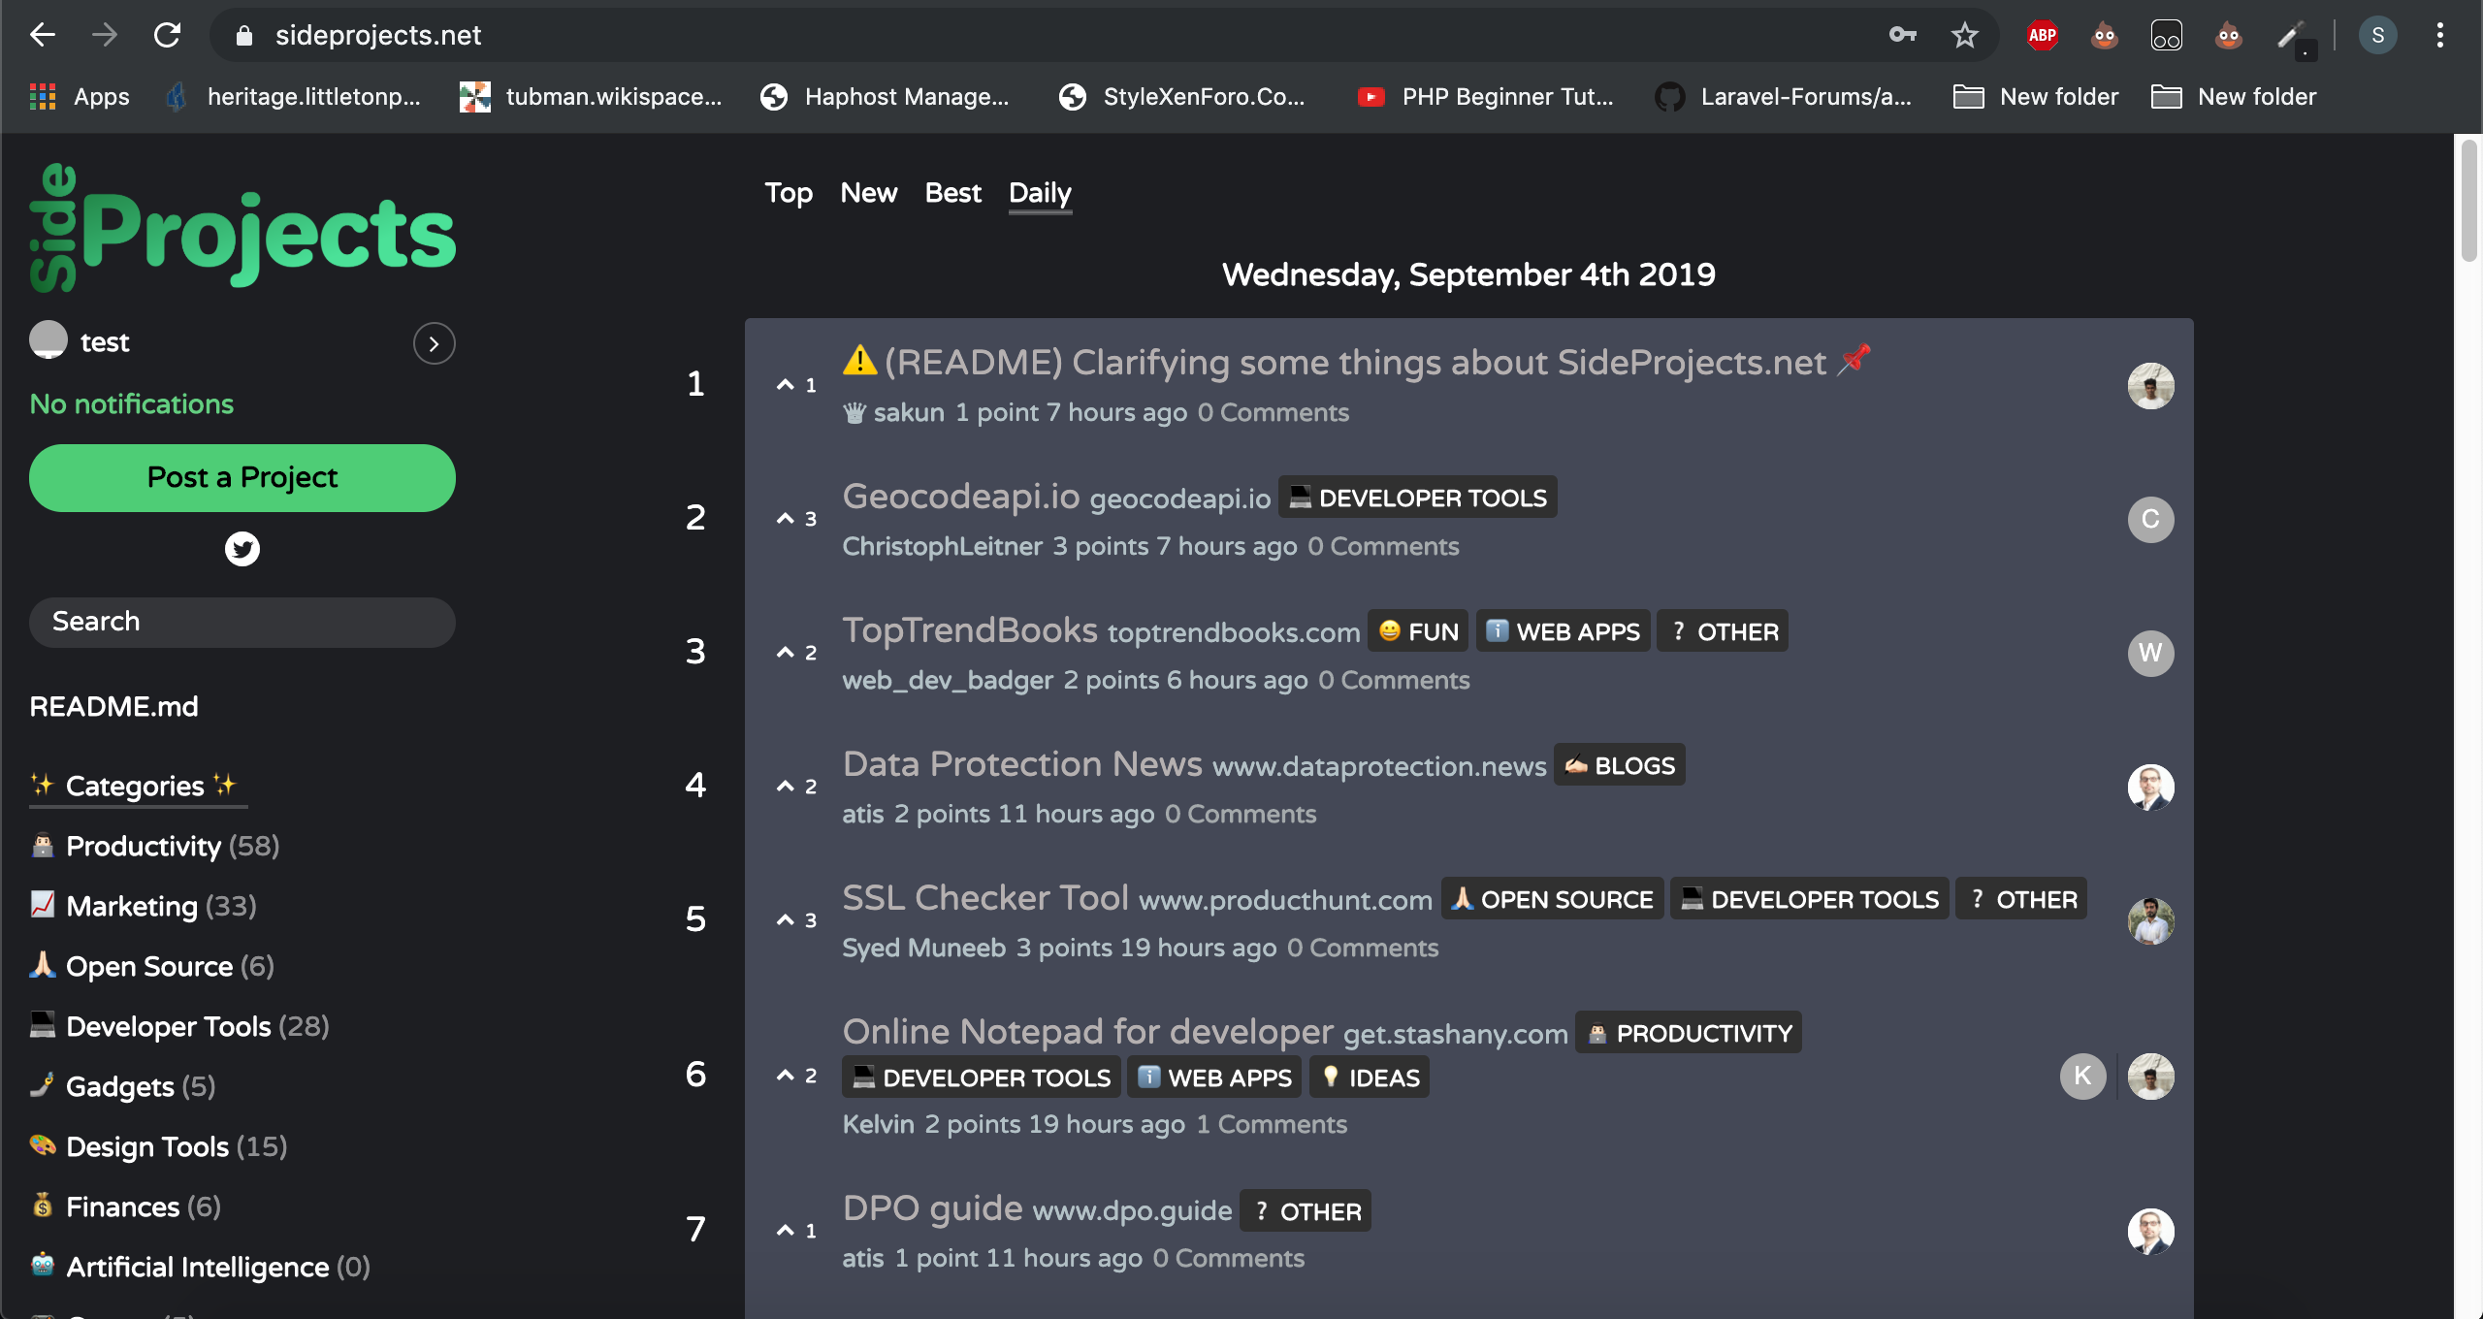The image size is (2483, 1319).
Task: Click the S profile avatar in Chrome toolbar
Action: tap(2377, 35)
